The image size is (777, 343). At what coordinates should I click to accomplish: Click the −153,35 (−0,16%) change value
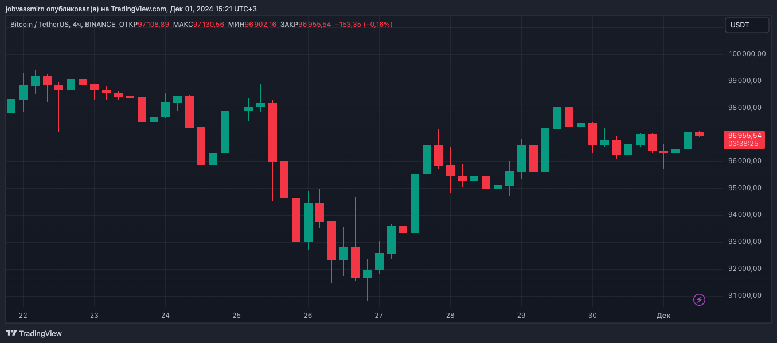click(364, 25)
